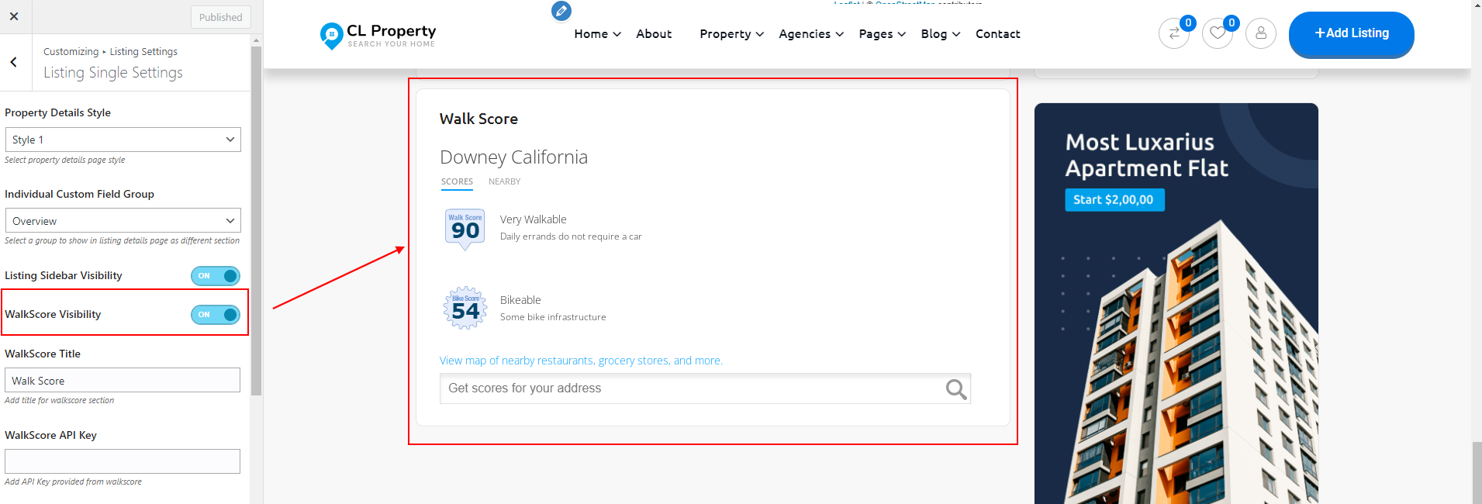The height and width of the screenshot is (504, 1482).
Task: Click 'Some bike infrastructure' text
Action: coord(553,317)
